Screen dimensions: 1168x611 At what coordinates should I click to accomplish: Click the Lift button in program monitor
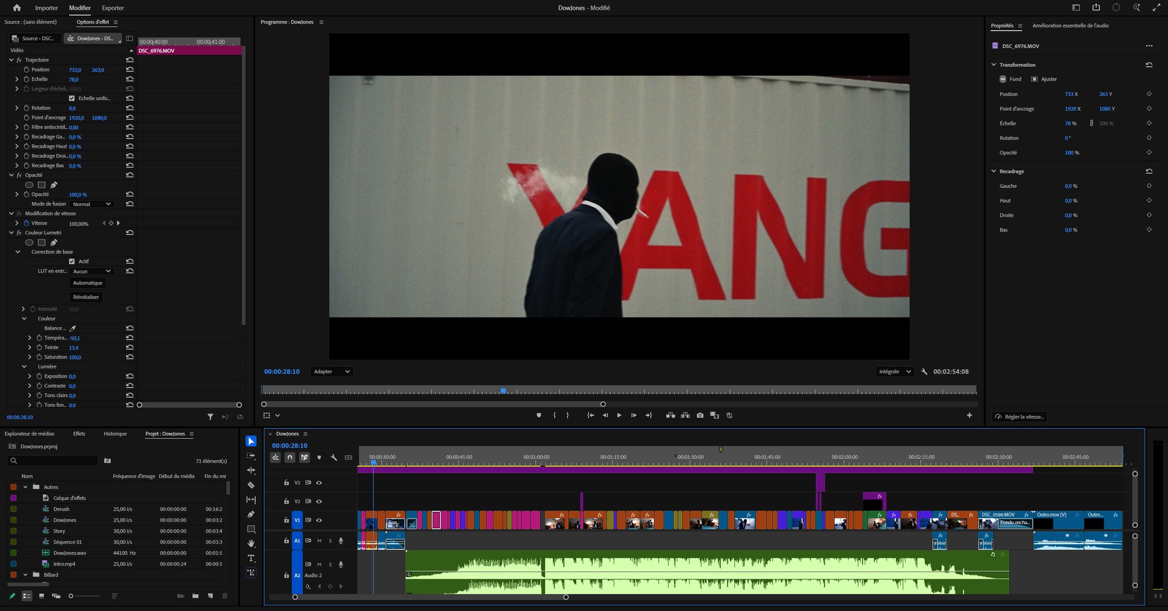point(670,415)
